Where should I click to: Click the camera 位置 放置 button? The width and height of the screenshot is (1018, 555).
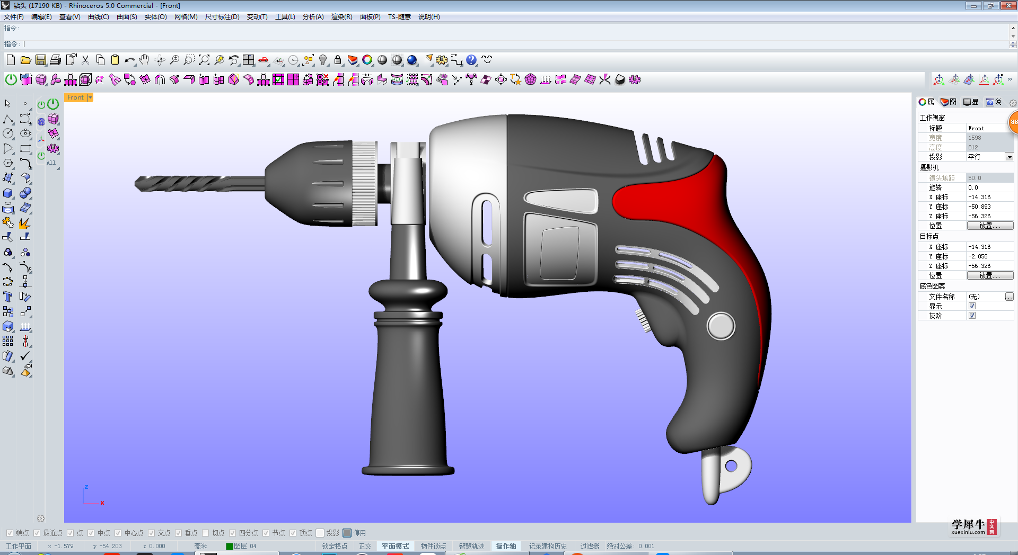click(990, 226)
